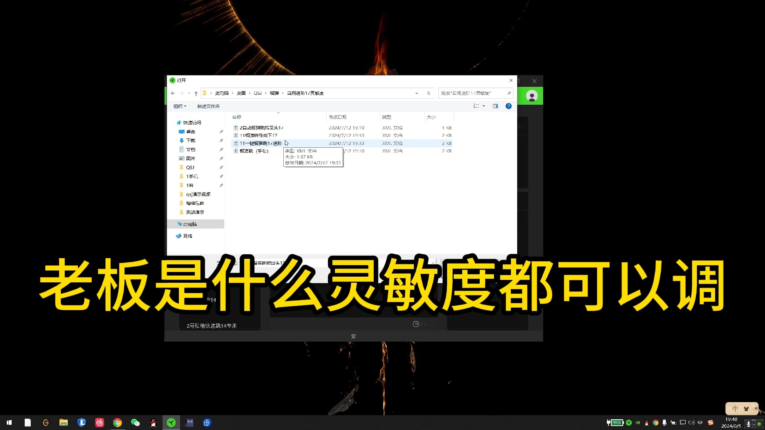Click the XML icon of 2自动榴弹跳转回头17
This screenshot has height=430, width=765.
pos(235,128)
